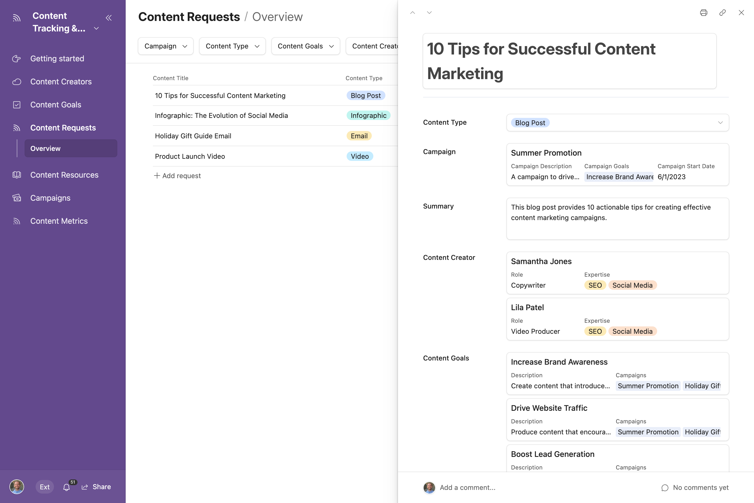
Task: Open notifications via the bell icon
Action: click(x=67, y=487)
